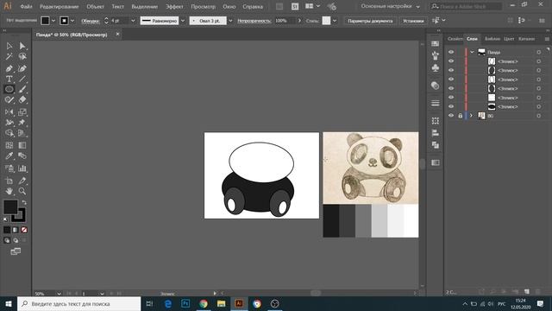Choose the Scale tool

pyautogui.click(x=22, y=112)
